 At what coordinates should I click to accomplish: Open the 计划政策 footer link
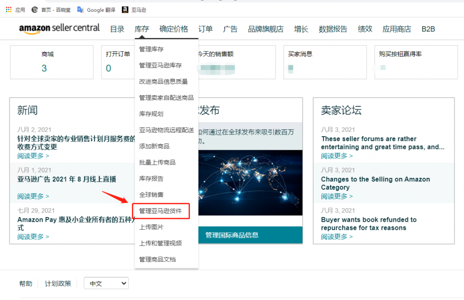(x=58, y=284)
